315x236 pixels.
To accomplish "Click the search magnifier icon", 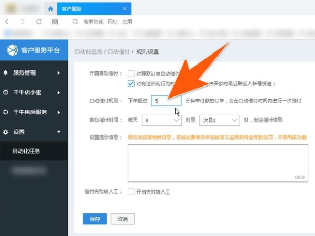I will click(75, 22).
